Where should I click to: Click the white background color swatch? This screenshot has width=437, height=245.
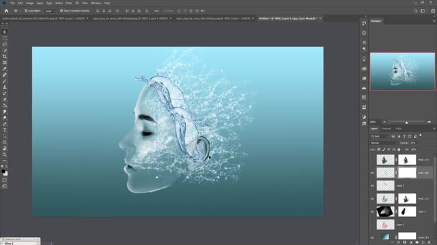(6, 174)
